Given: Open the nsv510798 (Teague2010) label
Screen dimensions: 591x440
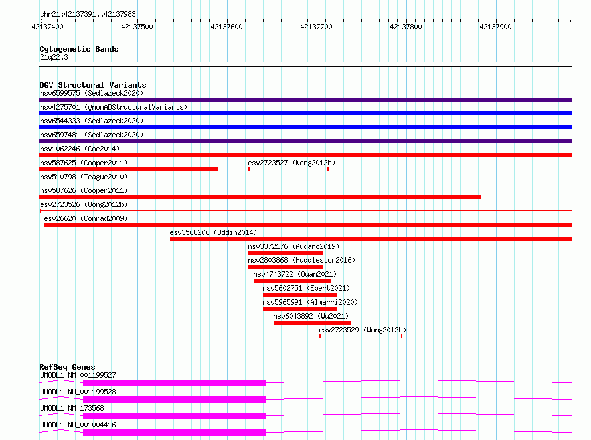Looking at the screenshot, I should point(84,177).
